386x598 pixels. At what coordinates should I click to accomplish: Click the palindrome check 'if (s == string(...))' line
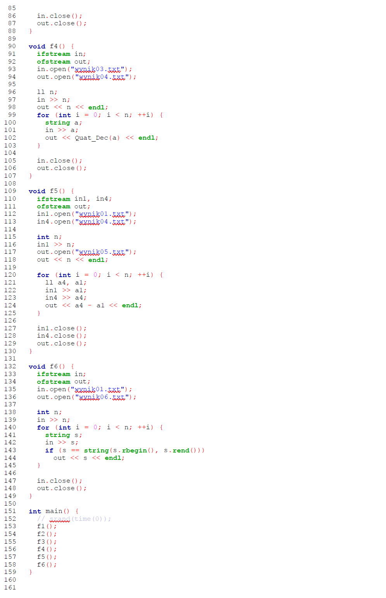coord(125,450)
